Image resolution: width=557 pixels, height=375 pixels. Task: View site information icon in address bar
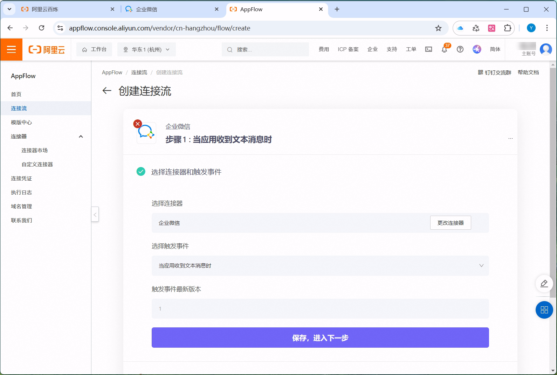(x=60, y=28)
